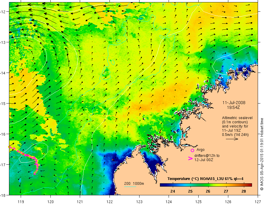
Task: Click the '11-Jul 19Z' legend text
Action: pos(231,130)
